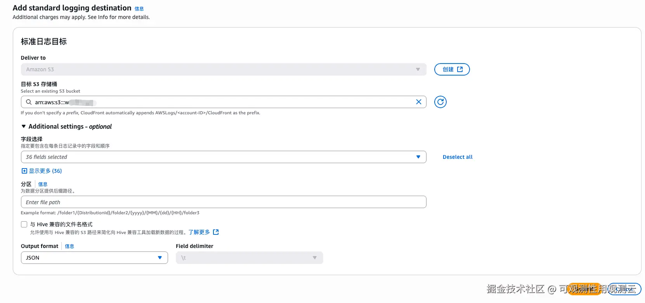Open the 36 fields selected dropdown

click(223, 157)
